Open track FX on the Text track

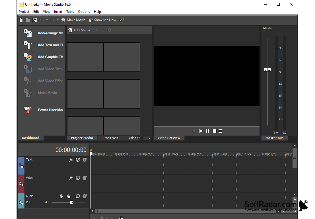click(x=71, y=160)
